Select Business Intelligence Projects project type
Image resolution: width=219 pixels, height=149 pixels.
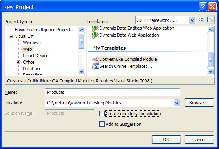[x=43, y=30]
